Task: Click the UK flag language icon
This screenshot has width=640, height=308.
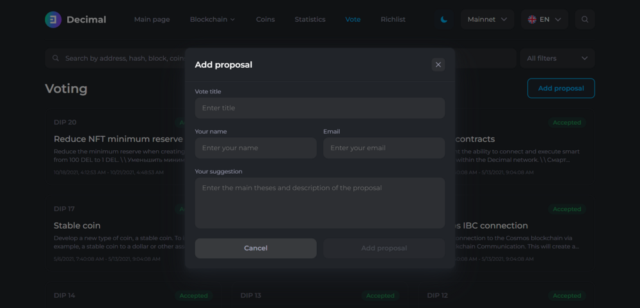Action: point(532,19)
